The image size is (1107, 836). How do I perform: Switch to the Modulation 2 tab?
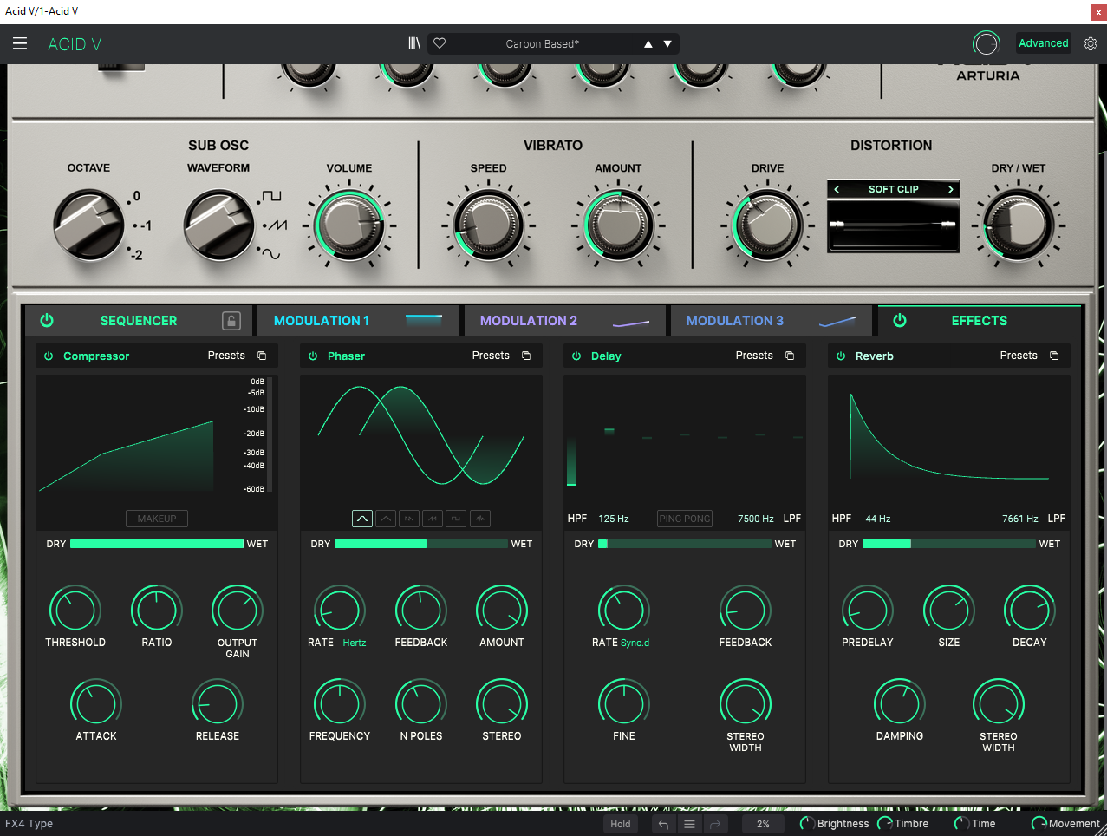[529, 320]
